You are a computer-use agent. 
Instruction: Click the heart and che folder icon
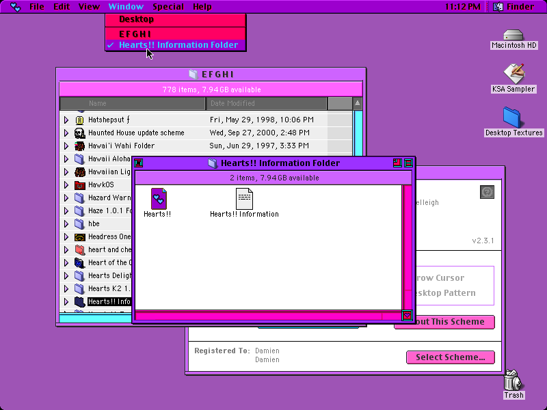(x=80, y=250)
